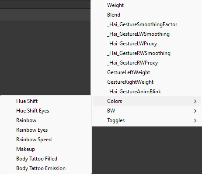Select the Rainbow parameter
Viewport: 202px width, 174px height.
tap(46, 120)
